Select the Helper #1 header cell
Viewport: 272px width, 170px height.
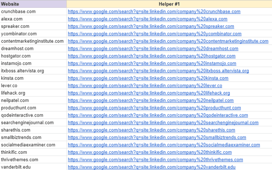[169, 4]
